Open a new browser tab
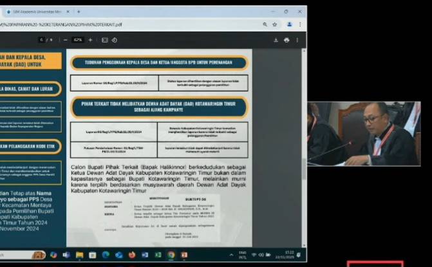The width and height of the screenshot is (432, 267). [79, 12]
